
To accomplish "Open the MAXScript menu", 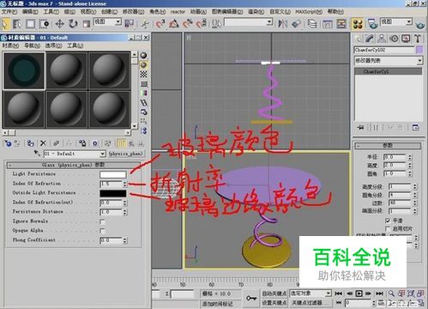I will (x=309, y=12).
